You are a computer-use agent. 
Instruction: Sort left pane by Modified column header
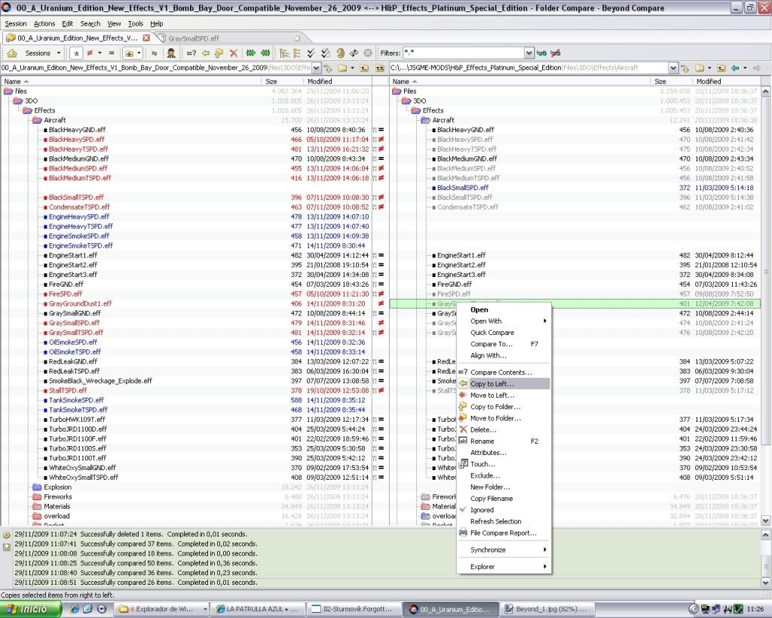(338, 81)
